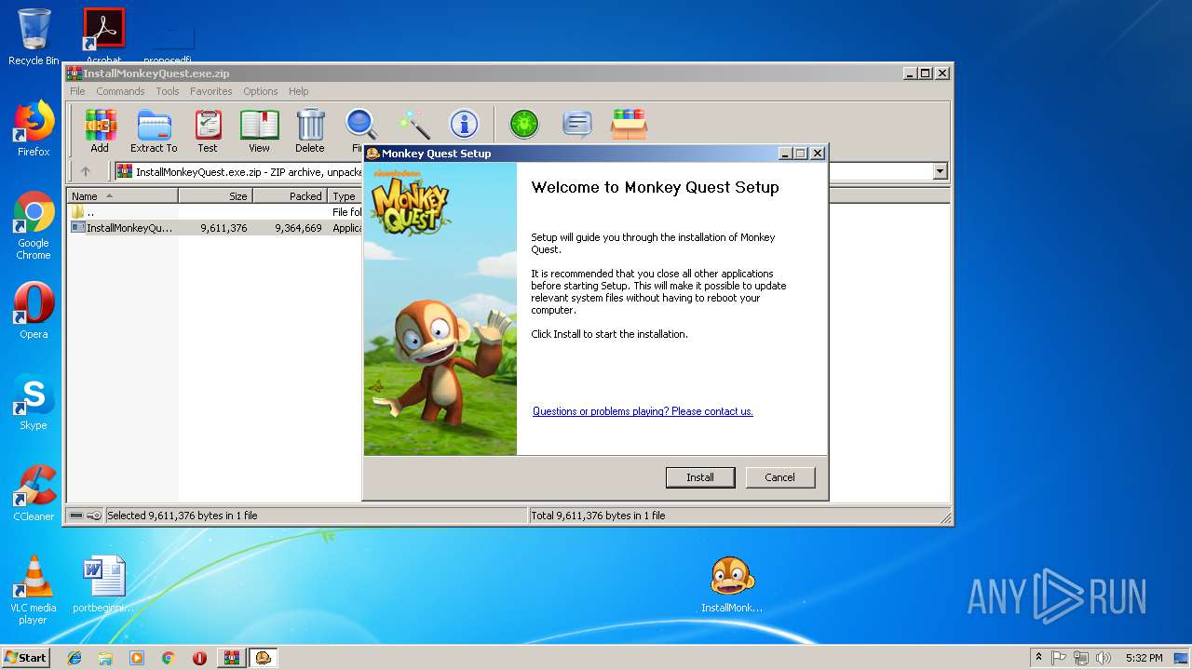The height and width of the screenshot is (670, 1192).
Task: Click the Wizard wand icon
Action: [x=413, y=124]
